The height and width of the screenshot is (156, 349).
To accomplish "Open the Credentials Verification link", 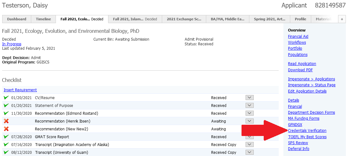I will (x=307, y=131).
